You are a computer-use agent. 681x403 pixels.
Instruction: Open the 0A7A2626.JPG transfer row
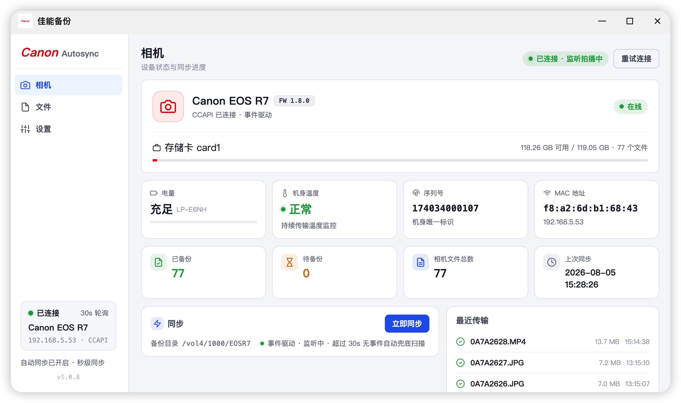click(553, 384)
